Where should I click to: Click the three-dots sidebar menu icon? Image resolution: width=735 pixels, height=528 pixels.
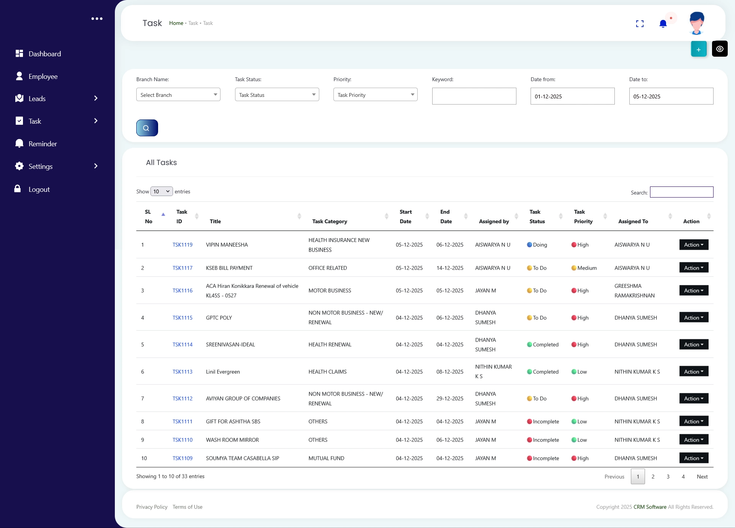click(x=97, y=18)
